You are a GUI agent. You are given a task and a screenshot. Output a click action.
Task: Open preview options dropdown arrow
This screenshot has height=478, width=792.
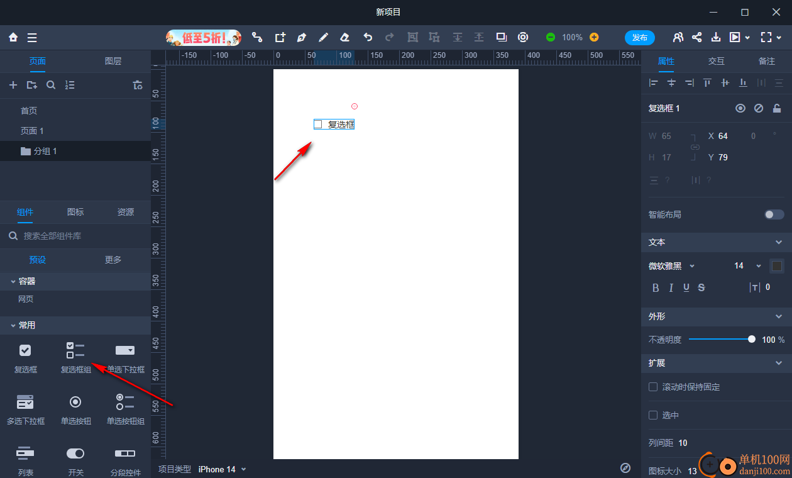click(747, 38)
